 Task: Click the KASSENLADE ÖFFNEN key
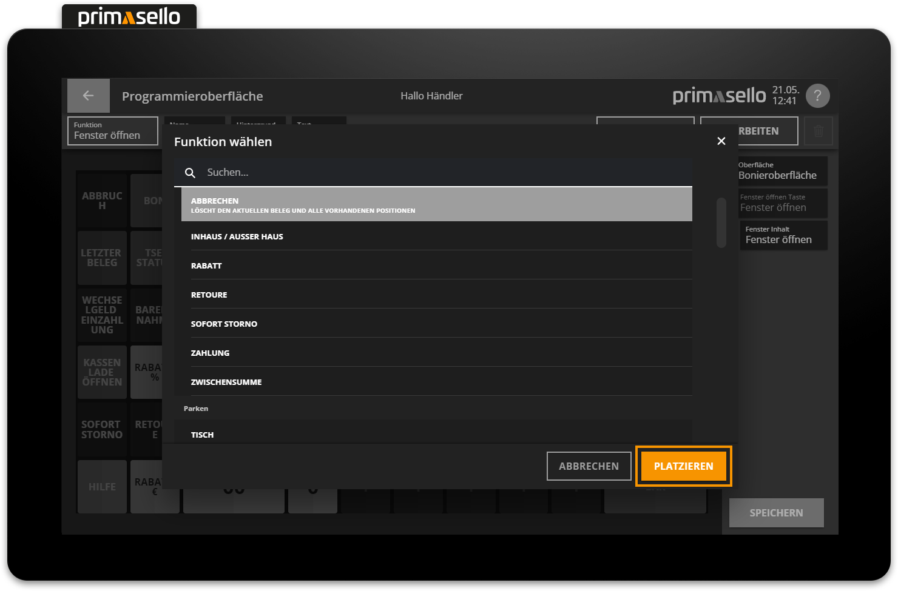(x=101, y=372)
